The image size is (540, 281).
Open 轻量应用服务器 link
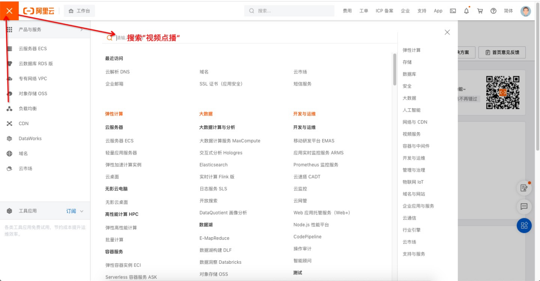[x=121, y=153]
